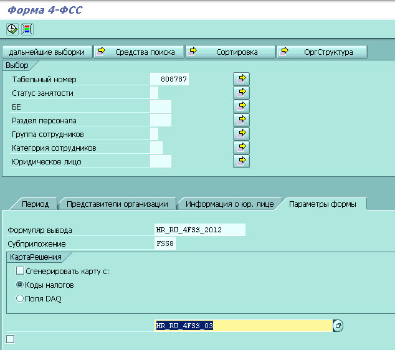The height and width of the screenshot is (350, 395).
Task: Click the БЕ input field
Action: (161, 106)
